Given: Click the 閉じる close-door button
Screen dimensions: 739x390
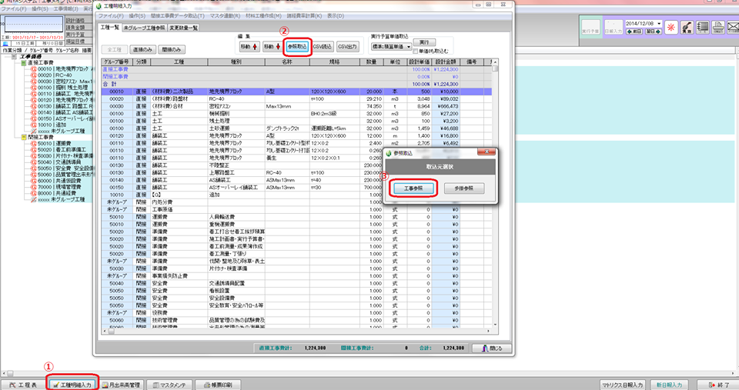Looking at the screenshot, I should point(492,348).
